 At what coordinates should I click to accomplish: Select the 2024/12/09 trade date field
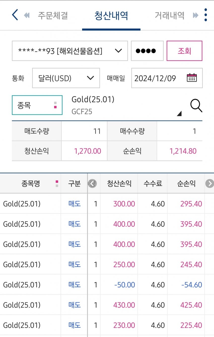(x=155, y=78)
